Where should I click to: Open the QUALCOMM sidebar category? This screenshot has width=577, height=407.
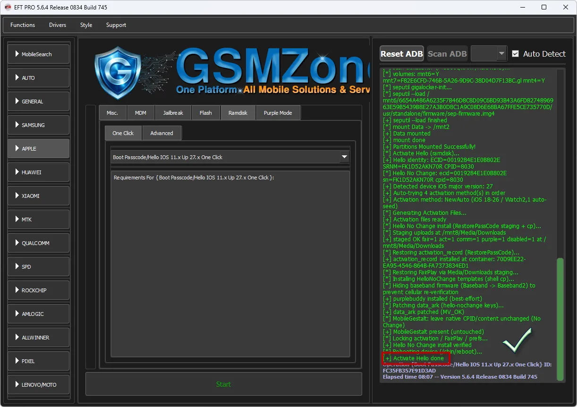click(39, 243)
